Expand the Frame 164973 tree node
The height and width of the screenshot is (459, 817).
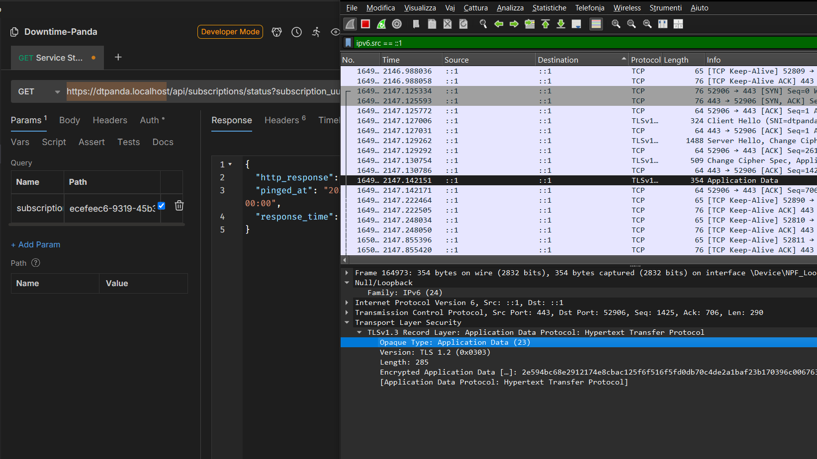347,273
